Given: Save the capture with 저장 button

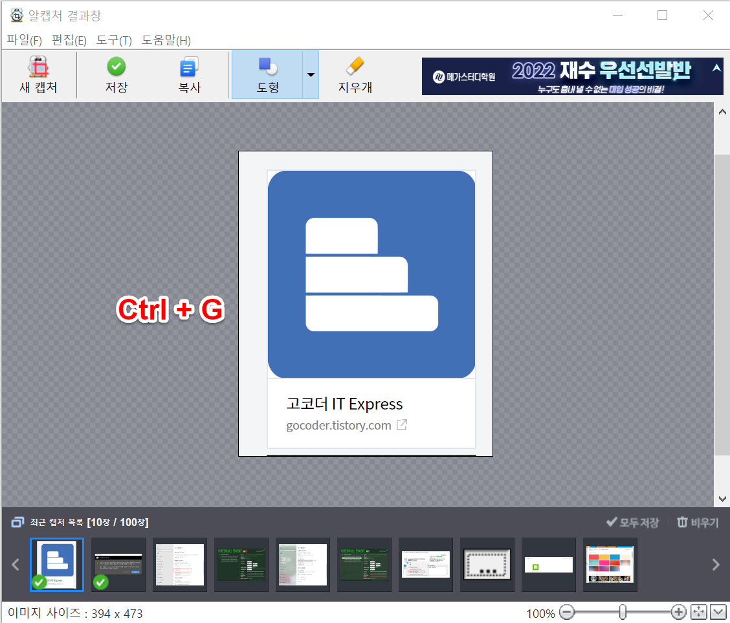Looking at the screenshot, I should pyautogui.click(x=116, y=75).
